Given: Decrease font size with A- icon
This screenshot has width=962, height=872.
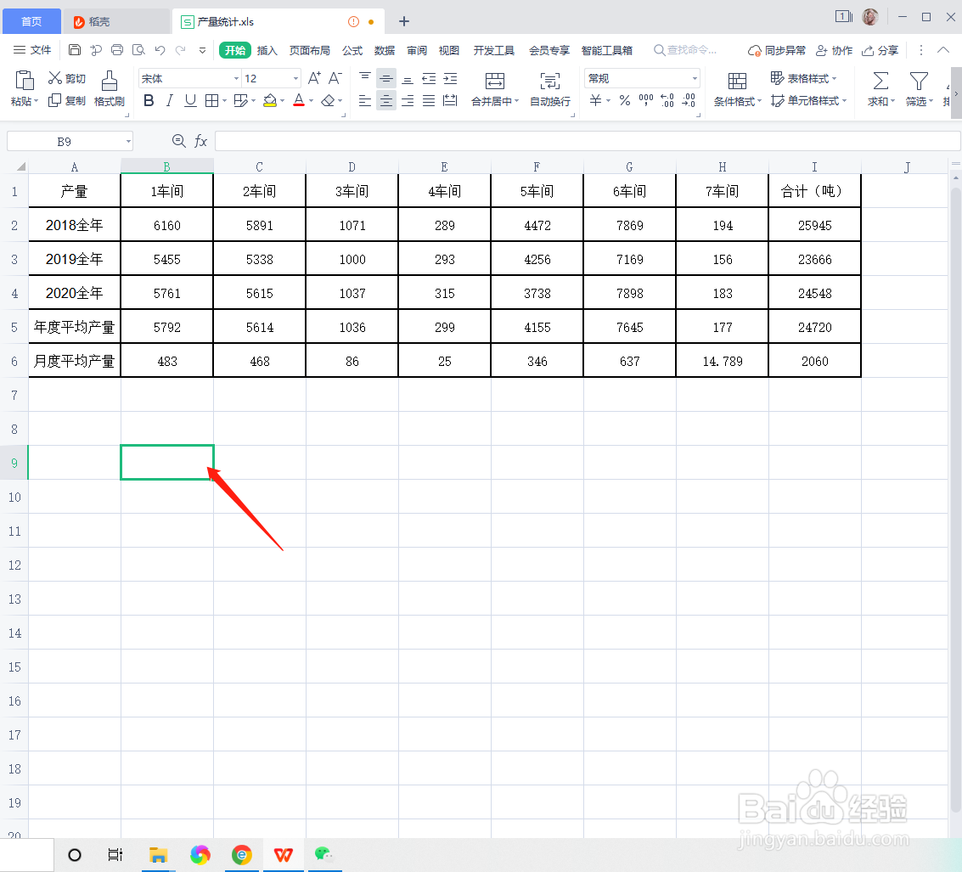Looking at the screenshot, I should click(335, 78).
